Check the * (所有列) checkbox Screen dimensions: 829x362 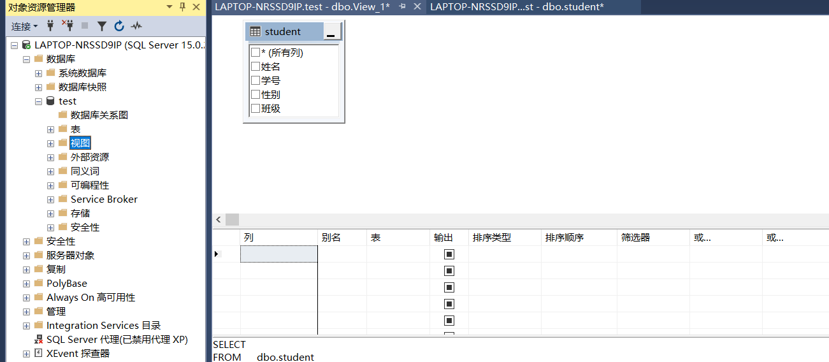(x=256, y=52)
